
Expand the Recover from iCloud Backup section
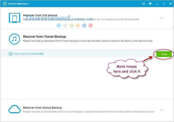(162, 110)
